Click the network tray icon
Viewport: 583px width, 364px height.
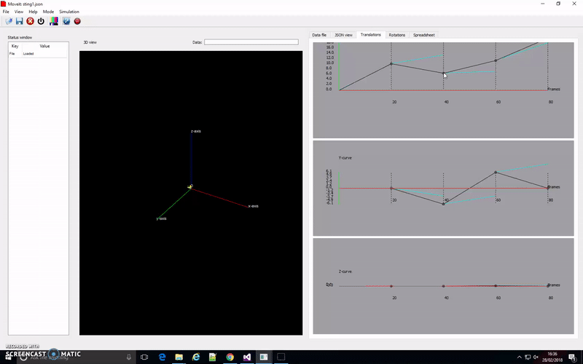[x=528, y=357]
